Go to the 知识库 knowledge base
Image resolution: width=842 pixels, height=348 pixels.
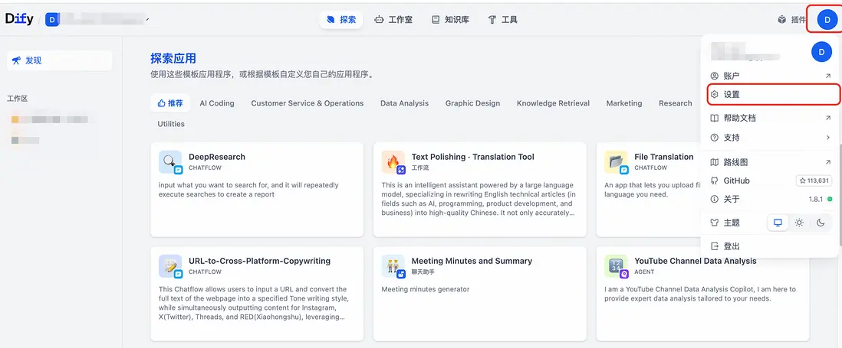click(x=449, y=20)
